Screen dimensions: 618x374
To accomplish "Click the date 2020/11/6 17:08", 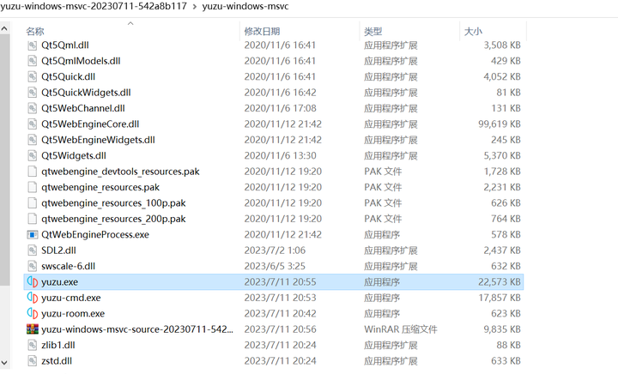I will pyautogui.click(x=280, y=108).
